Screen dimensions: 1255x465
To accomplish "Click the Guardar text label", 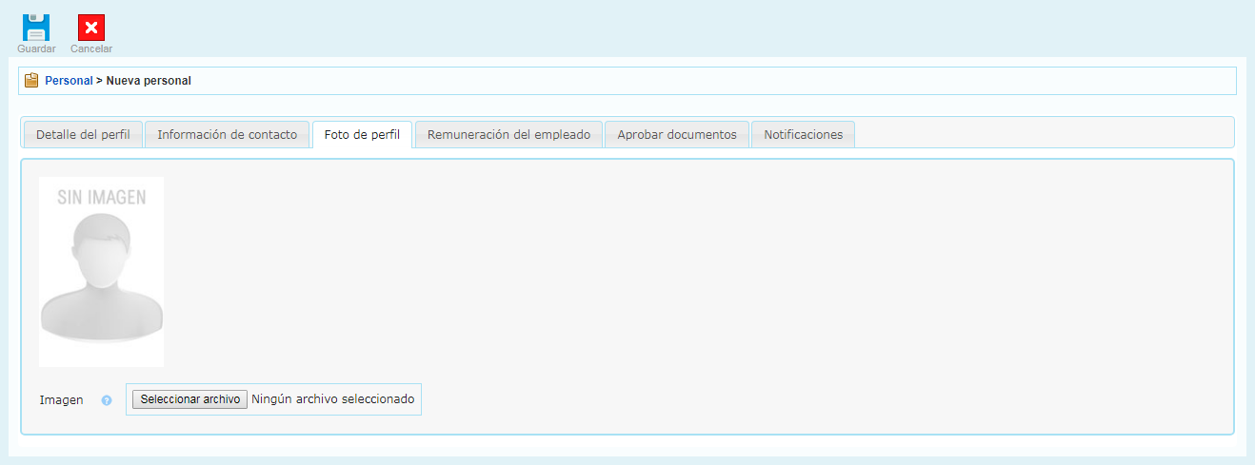I will [36, 48].
